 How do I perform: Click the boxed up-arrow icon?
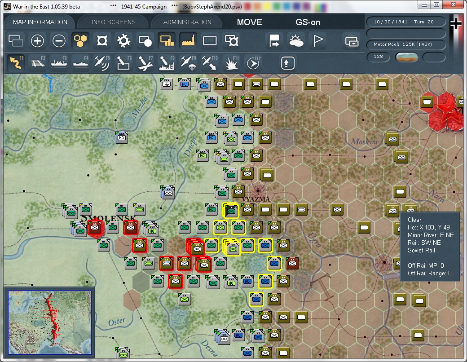[287, 63]
